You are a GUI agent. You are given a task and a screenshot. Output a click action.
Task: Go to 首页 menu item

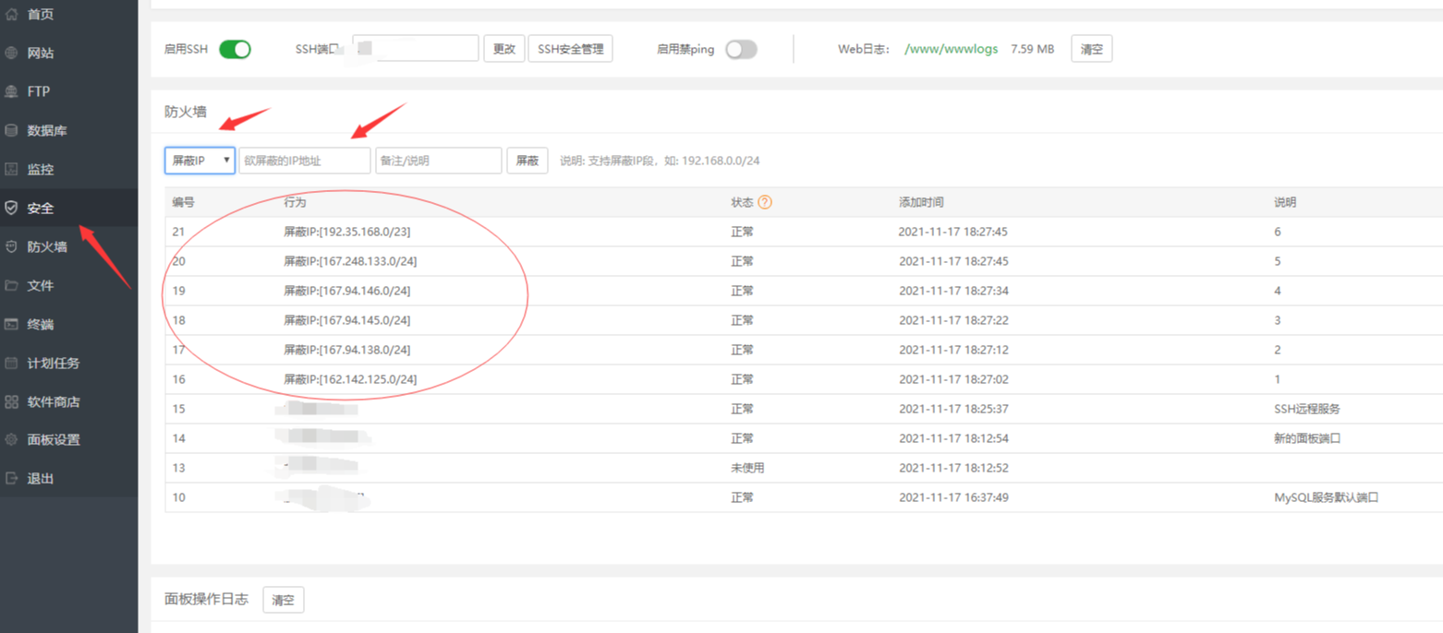point(41,15)
